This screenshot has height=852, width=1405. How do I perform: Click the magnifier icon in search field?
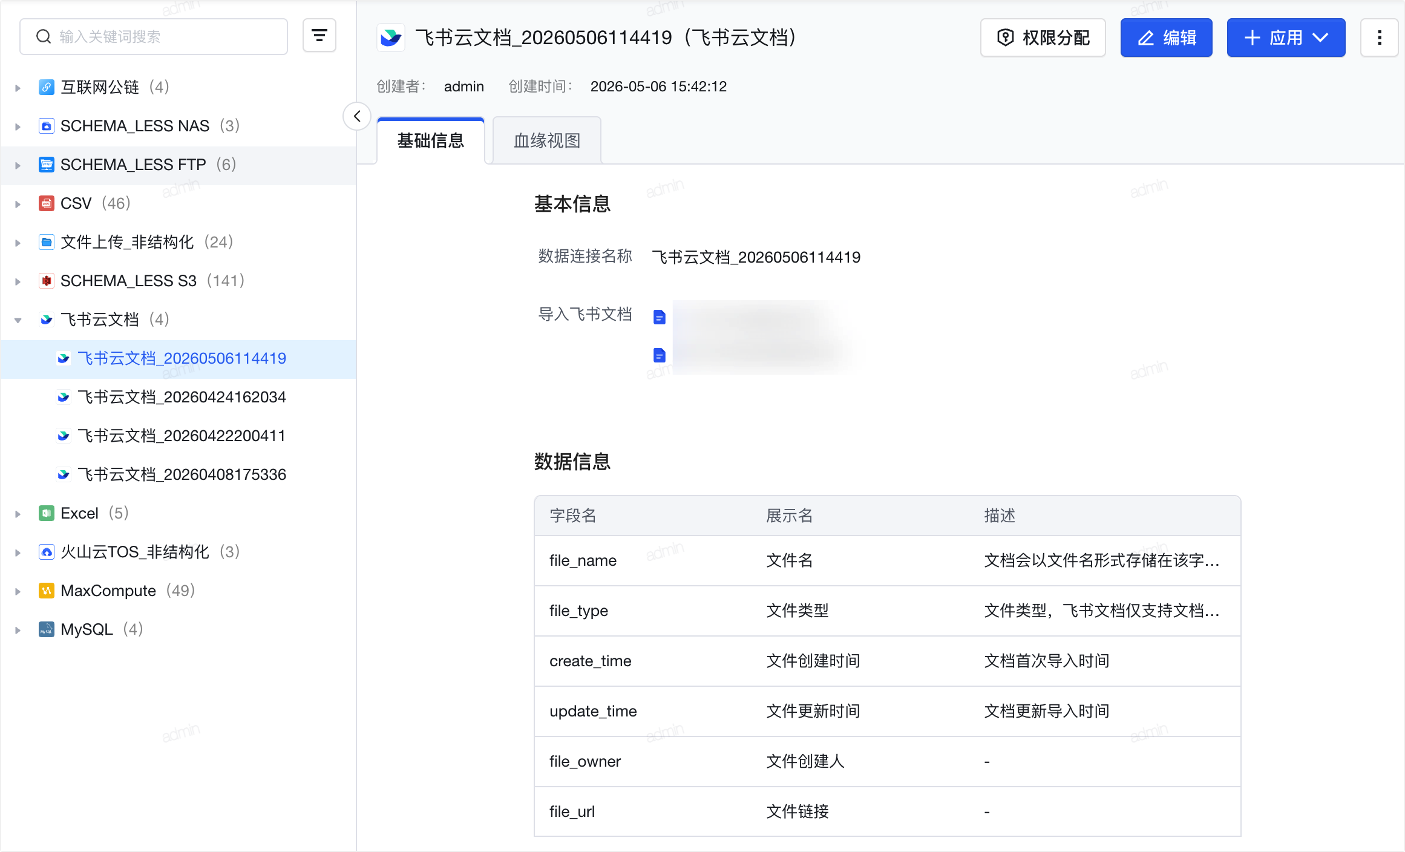pos(44,37)
